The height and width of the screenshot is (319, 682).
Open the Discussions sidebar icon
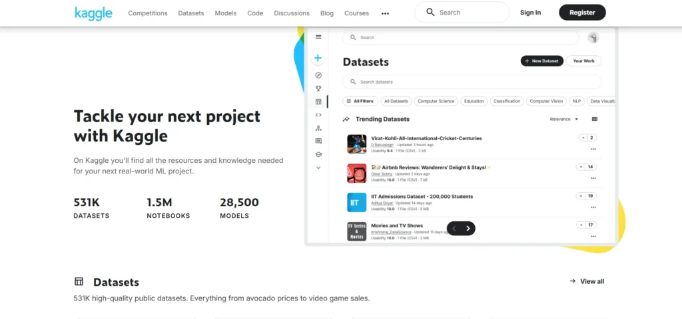click(x=318, y=141)
